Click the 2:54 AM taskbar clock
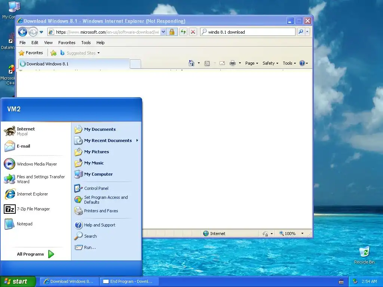The width and height of the screenshot is (383, 287). (369, 281)
